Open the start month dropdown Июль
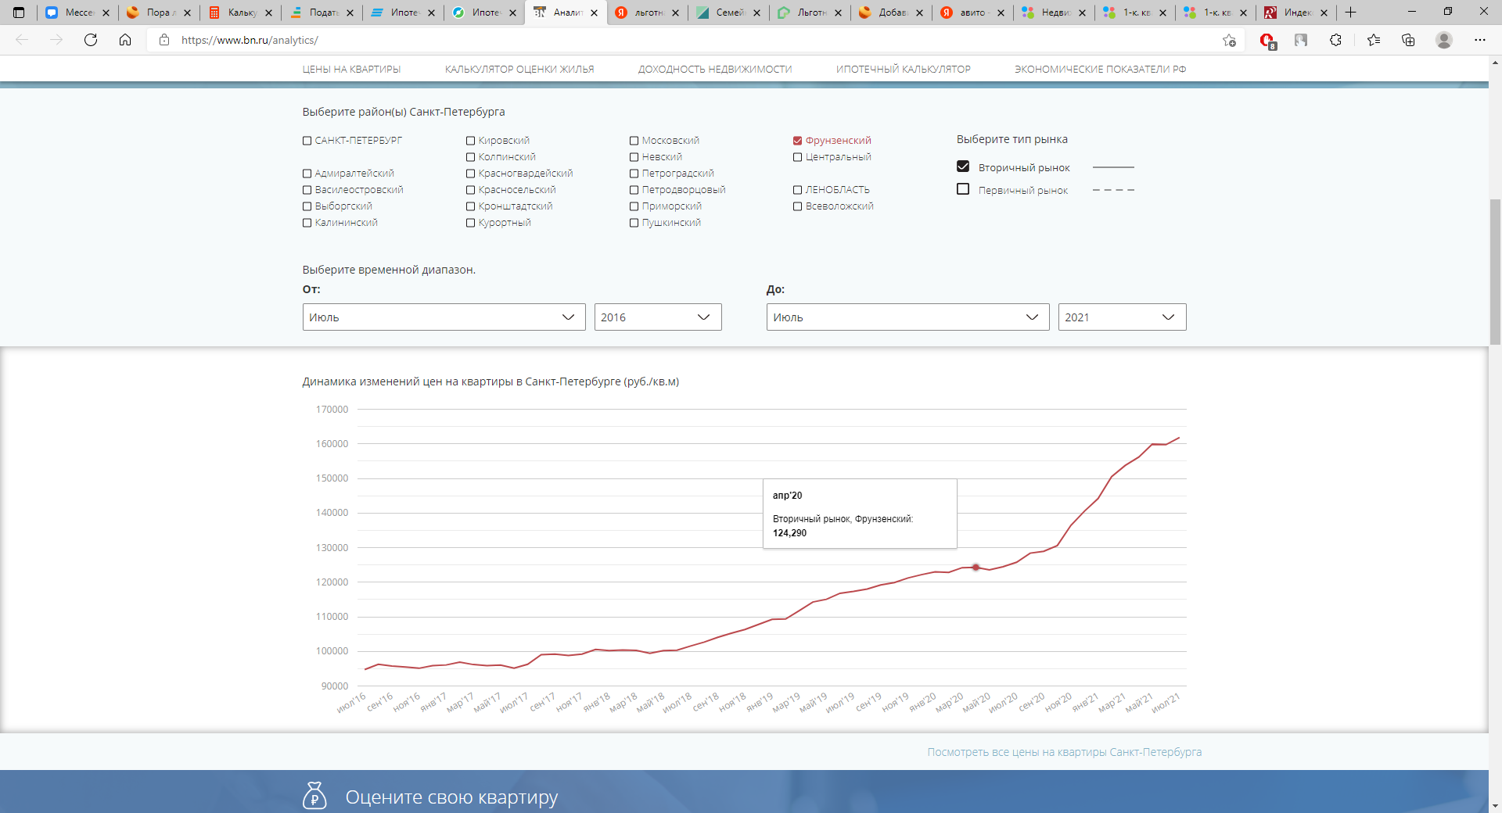Image resolution: width=1502 pixels, height=813 pixels. (444, 317)
